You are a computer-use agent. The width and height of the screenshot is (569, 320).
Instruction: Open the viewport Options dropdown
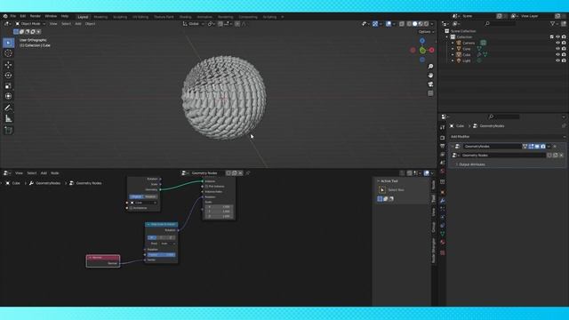pyautogui.click(x=426, y=32)
